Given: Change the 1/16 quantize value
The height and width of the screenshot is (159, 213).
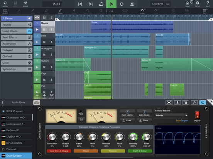Looking at the screenshot, I should point(111,11).
